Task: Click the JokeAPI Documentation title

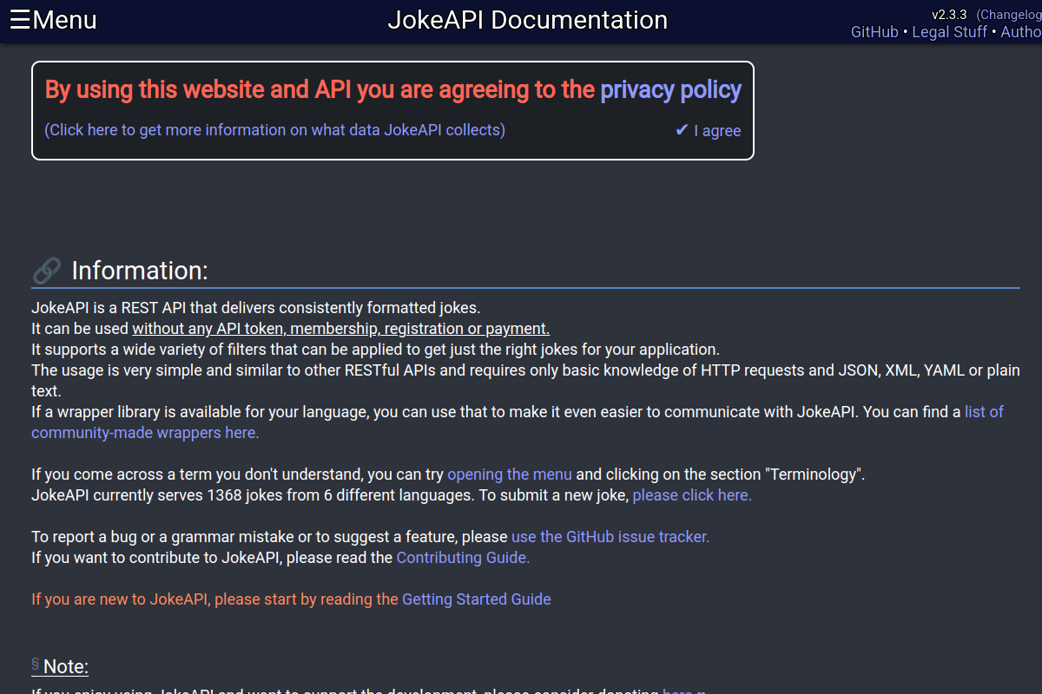Action: (528, 20)
